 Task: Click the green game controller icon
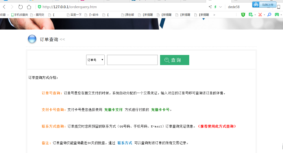click(x=277, y=15)
